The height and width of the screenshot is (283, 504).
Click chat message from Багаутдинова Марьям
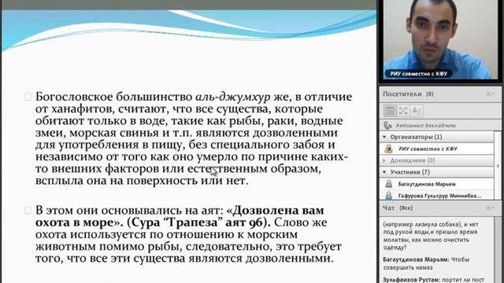point(426,263)
